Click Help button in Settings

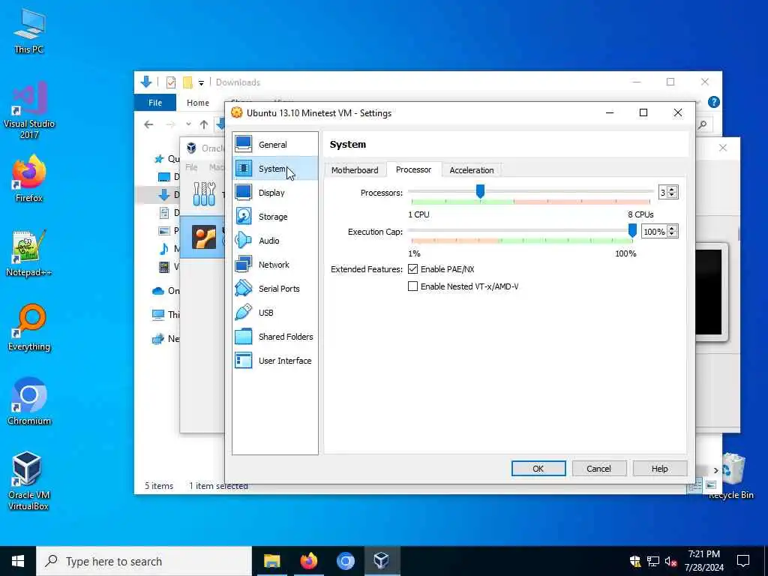pyautogui.click(x=659, y=468)
